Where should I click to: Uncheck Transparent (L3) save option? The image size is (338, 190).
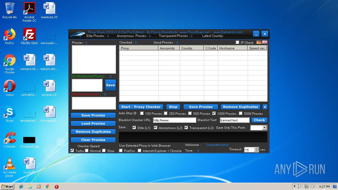(x=186, y=127)
